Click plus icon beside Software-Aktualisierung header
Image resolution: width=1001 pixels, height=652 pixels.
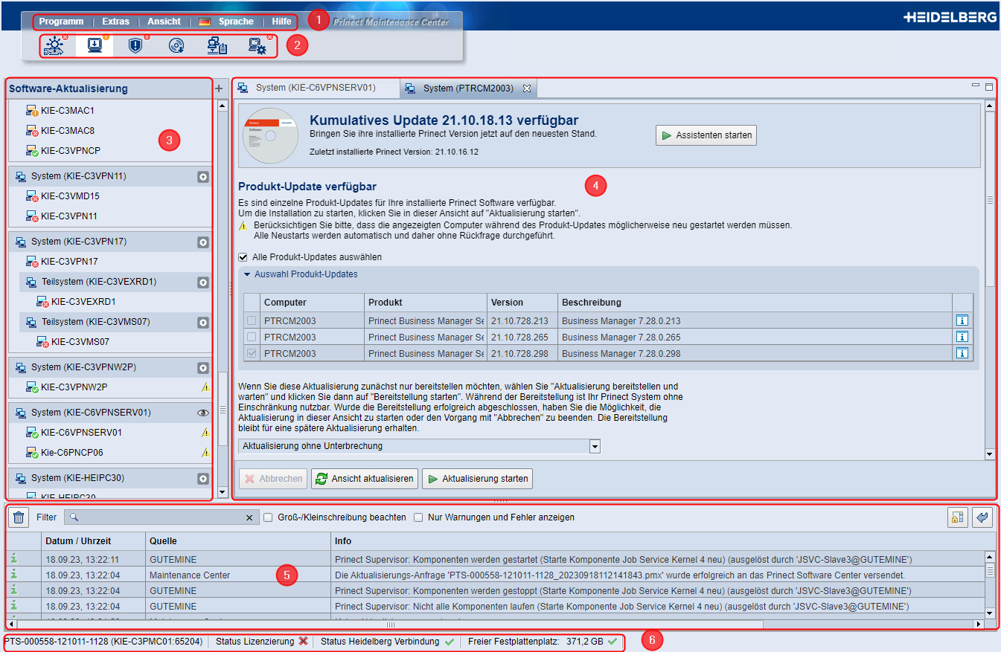[x=219, y=88]
